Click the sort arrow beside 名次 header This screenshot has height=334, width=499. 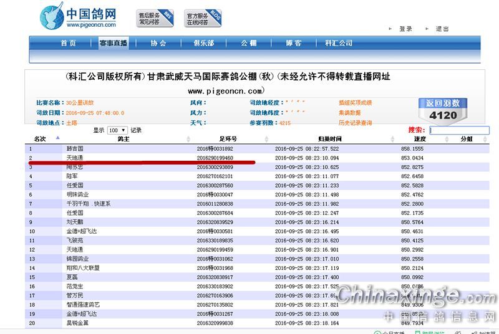(58, 138)
